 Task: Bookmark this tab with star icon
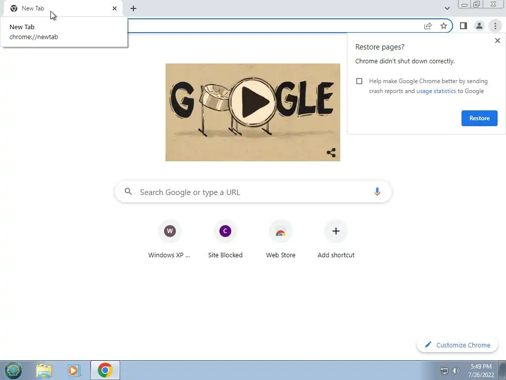(444, 26)
